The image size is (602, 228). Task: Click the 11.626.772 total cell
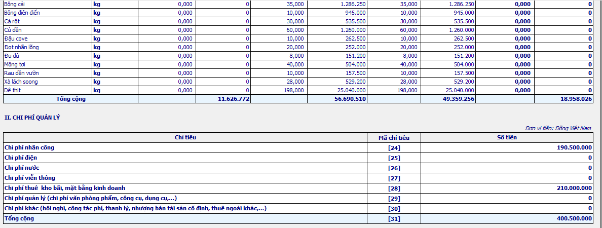[x=223, y=99]
